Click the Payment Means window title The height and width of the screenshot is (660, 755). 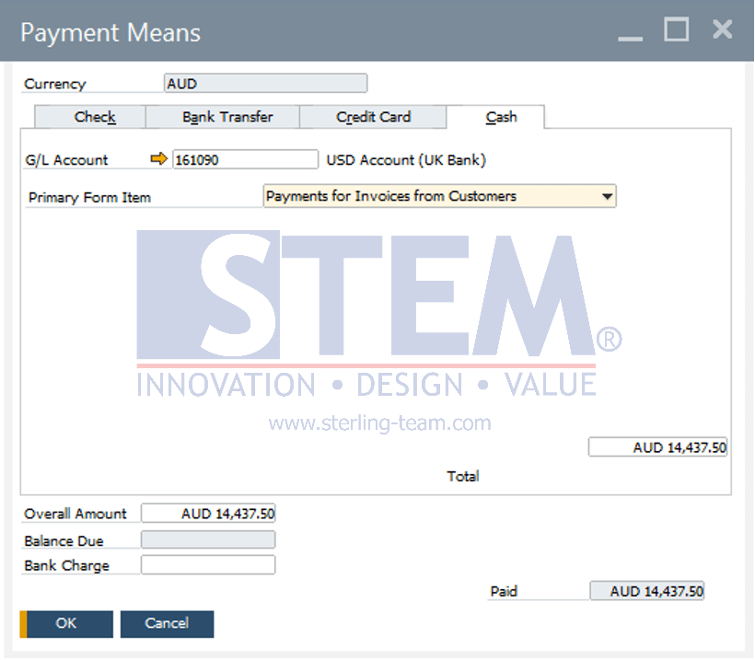(x=110, y=33)
